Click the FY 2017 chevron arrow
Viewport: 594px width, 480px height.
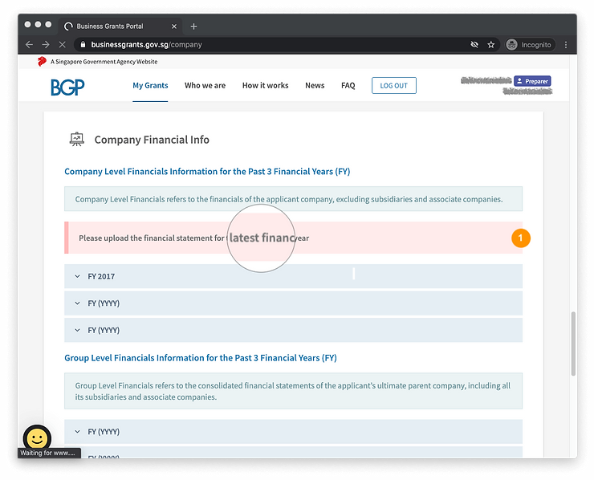tap(77, 276)
